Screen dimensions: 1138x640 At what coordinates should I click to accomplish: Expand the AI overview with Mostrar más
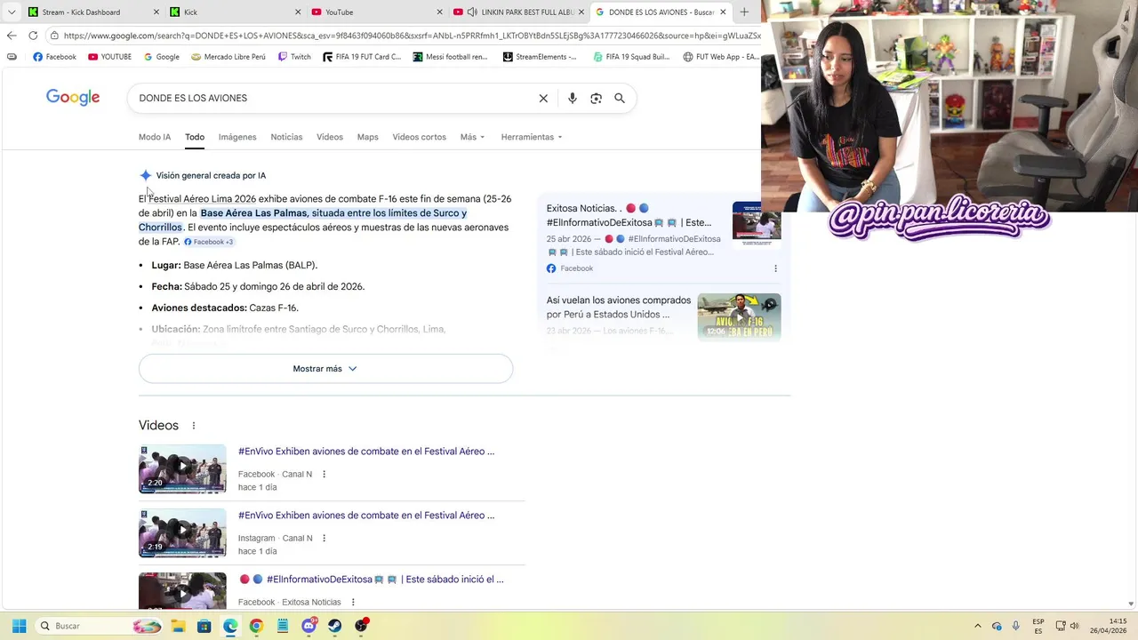pyautogui.click(x=325, y=369)
